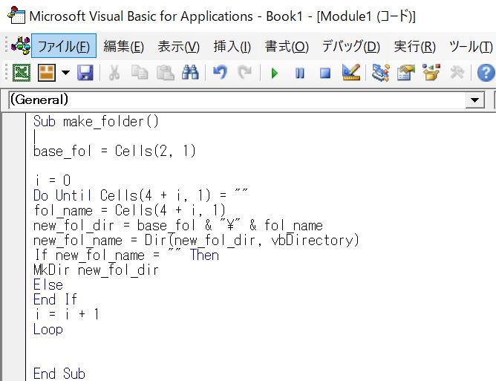496x381 pixels.
Task: Redo the last undone edit
Action: tap(245, 73)
